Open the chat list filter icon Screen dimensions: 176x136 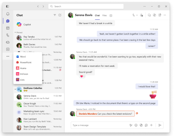55,15
